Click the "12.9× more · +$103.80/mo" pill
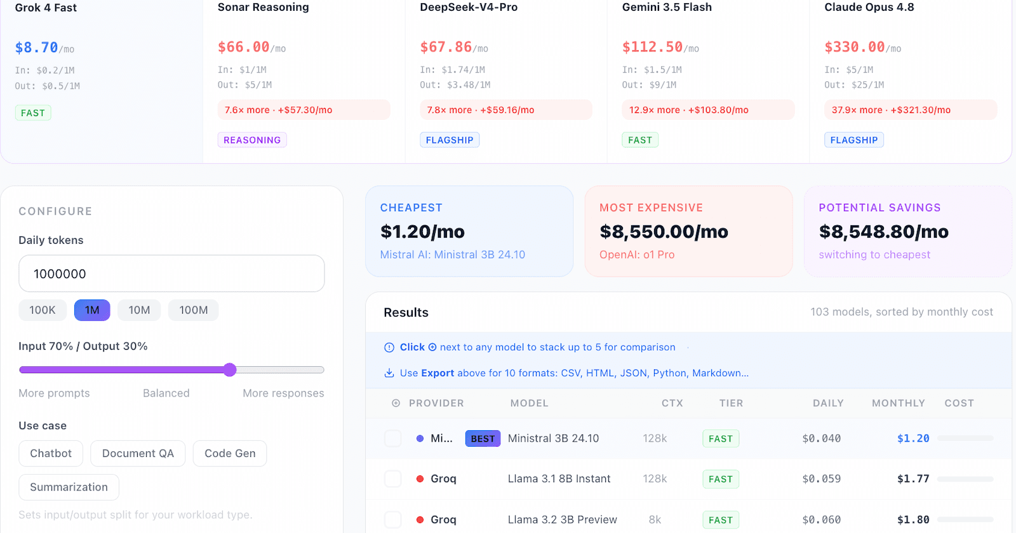1016x533 pixels. (x=708, y=110)
